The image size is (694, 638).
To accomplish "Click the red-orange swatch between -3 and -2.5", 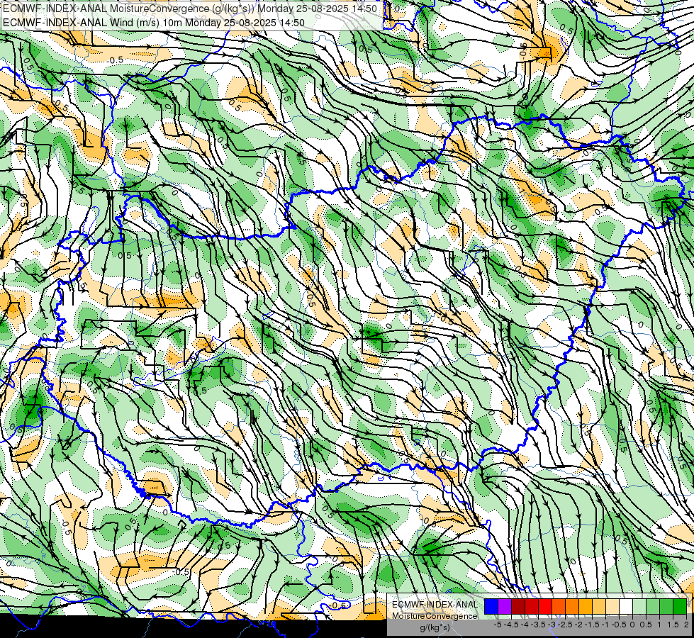I will 559,606.
